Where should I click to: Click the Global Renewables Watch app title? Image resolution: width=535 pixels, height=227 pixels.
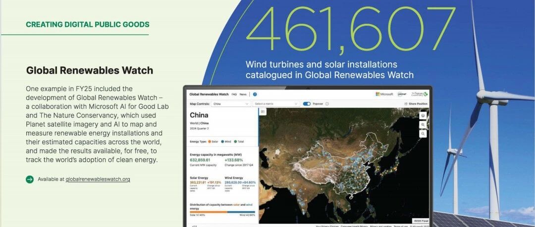pos(209,94)
